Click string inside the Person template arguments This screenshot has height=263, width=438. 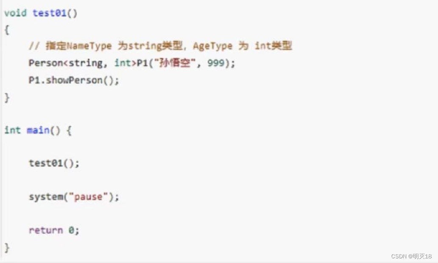point(86,63)
